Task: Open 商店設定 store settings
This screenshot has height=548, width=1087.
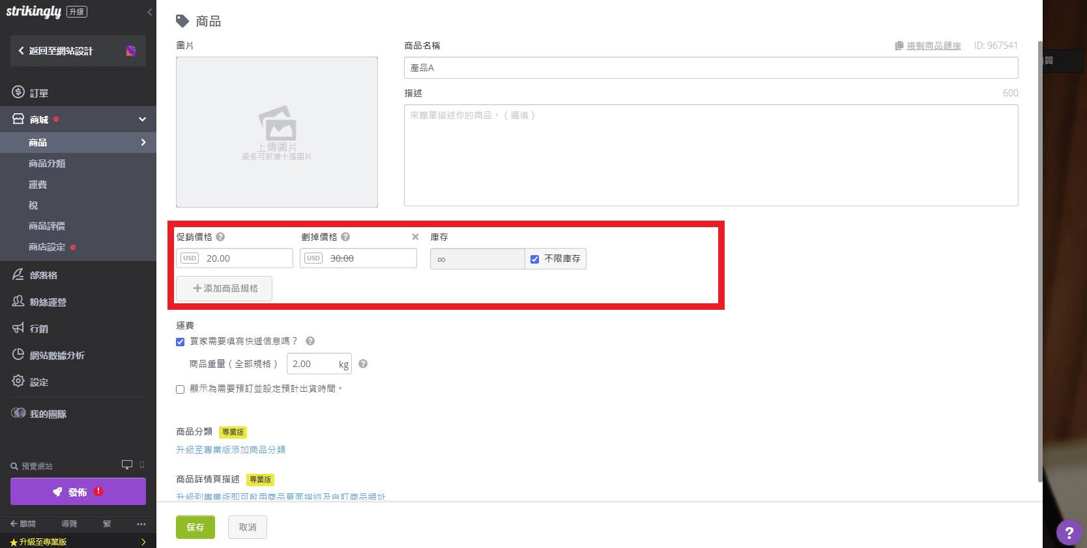Action: [x=47, y=247]
